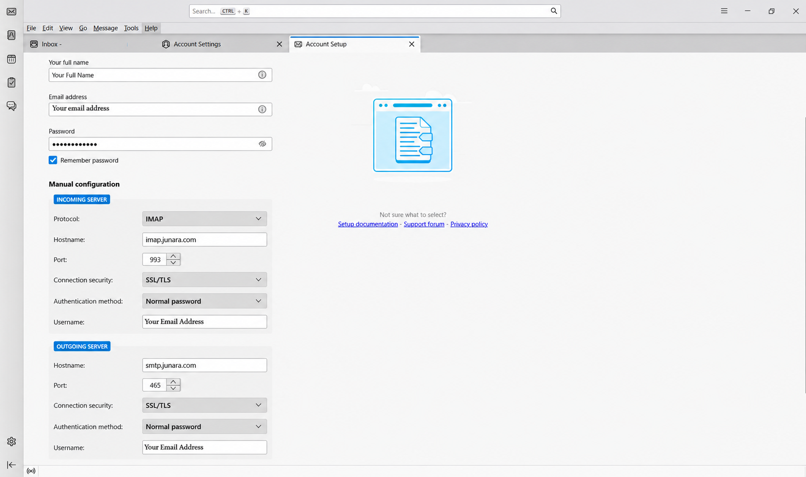Viewport: 806px width, 477px height.
Task: Open incoming Connection security dropdown
Action: (x=204, y=280)
